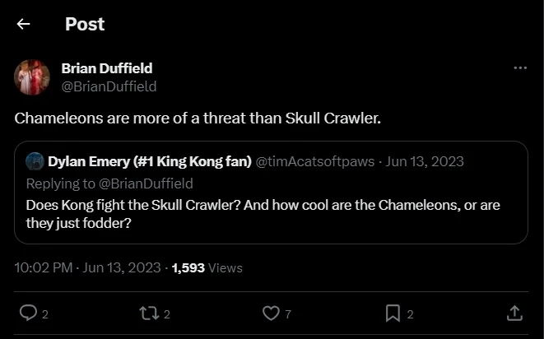Open Brian Duffield's profile picture
544x339 pixels.
[33, 77]
